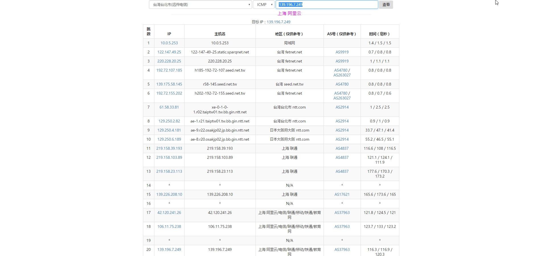Select timing value 1.4 / 1.5 / 1.5
The image size is (542, 256).
[x=380, y=43]
